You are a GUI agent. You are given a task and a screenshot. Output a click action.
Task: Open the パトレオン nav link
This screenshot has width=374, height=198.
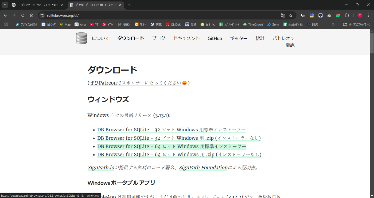coord(283,38)
